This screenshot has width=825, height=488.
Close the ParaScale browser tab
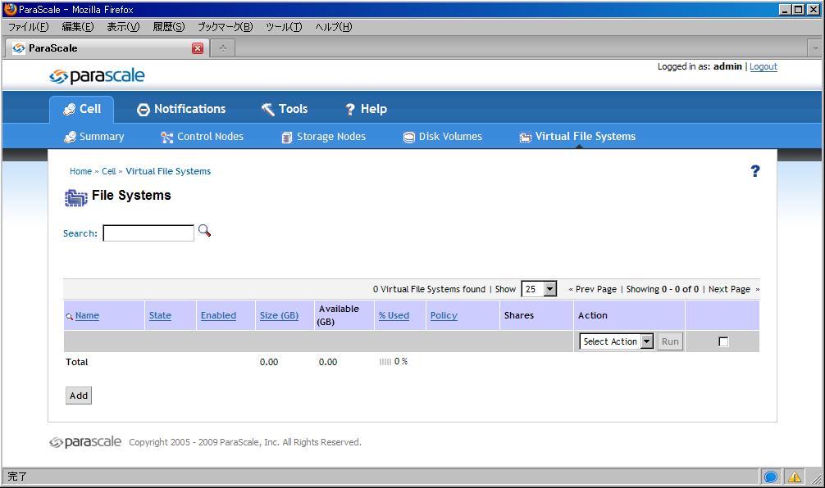tap(198, 48)
